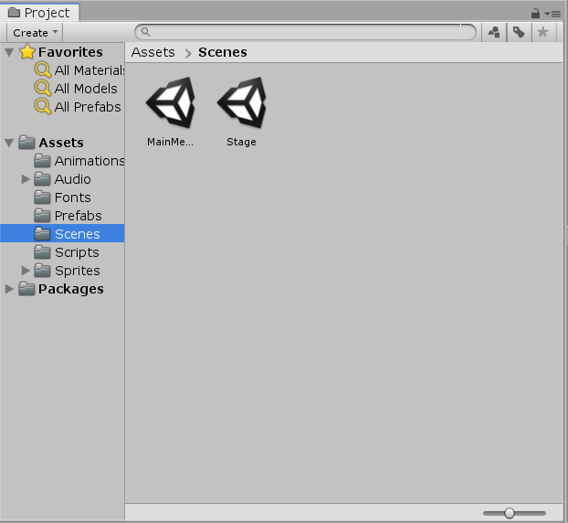Select the Sprites folder in tree
Screen dimensions: 568x523
(x=62, y=271)
